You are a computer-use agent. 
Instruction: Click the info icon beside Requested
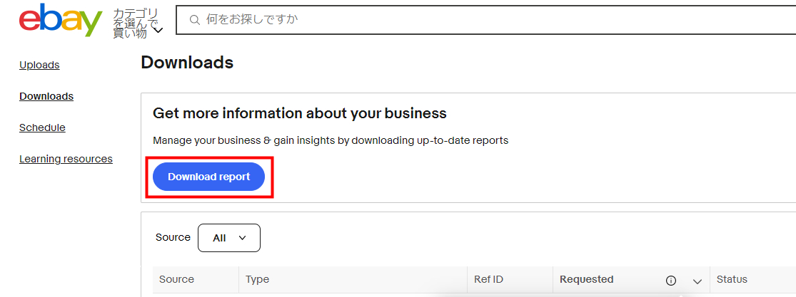pos(671,281)
